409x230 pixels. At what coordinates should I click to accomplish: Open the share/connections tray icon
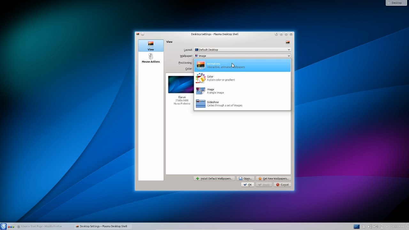[x=376, y=226]
